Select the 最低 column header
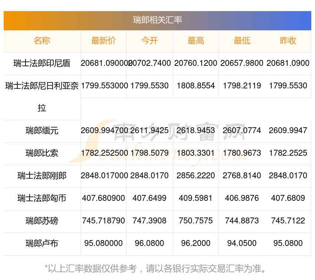 click(x=242, y=41)
